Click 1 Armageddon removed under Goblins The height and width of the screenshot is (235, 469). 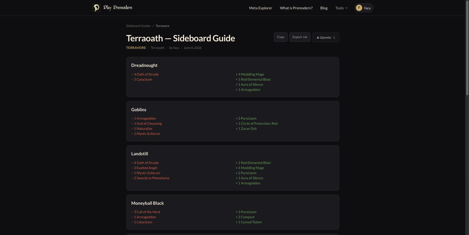143,118
